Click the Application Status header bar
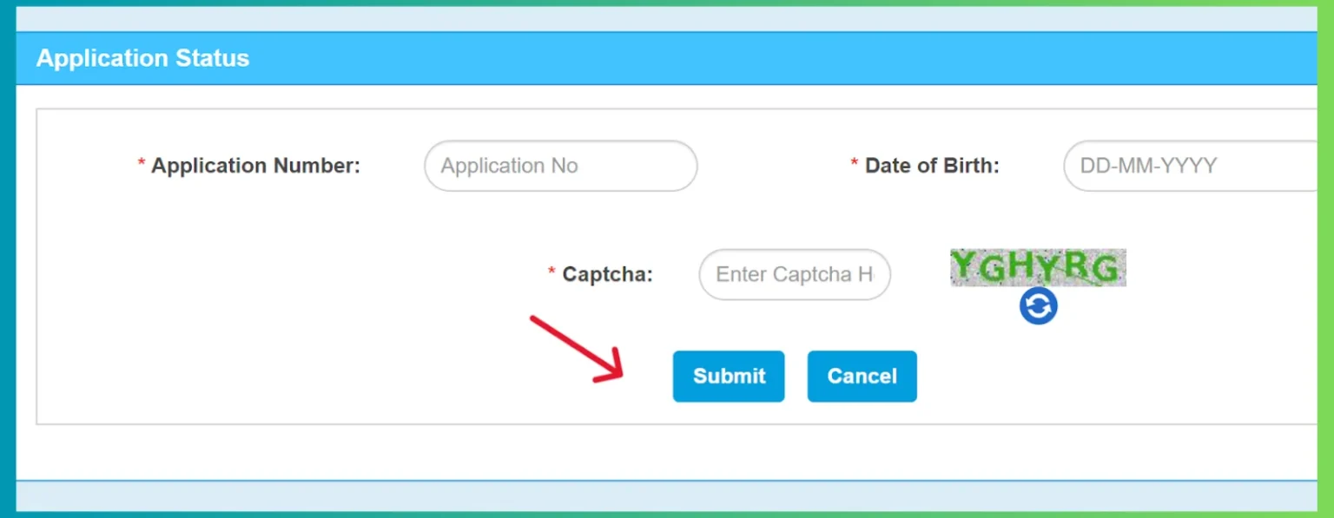1334x518 pixels. click(142, 58)
